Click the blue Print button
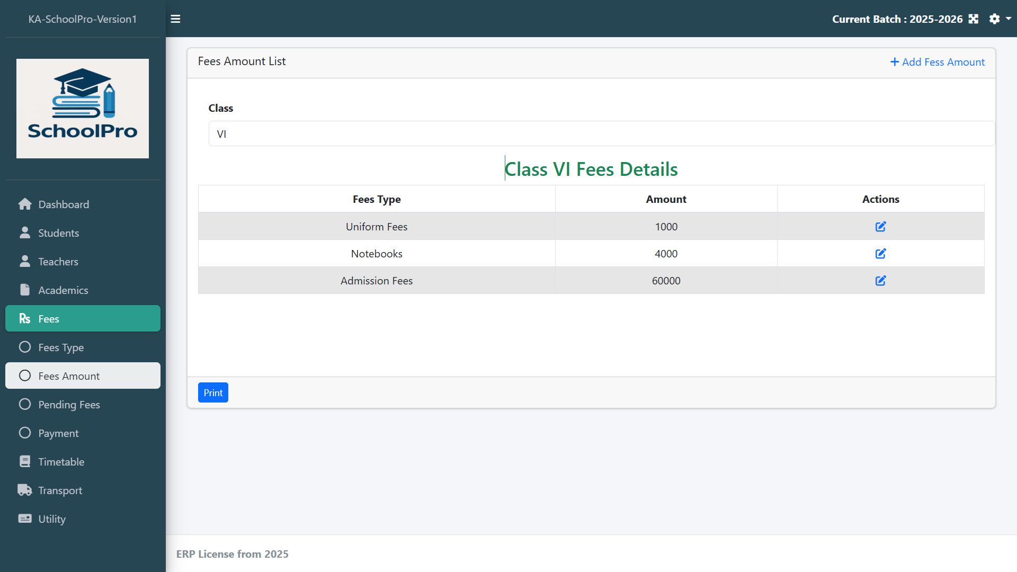The width and height of the screenshot is (1017, 572). pyautogui.click(x=213, y=393)
